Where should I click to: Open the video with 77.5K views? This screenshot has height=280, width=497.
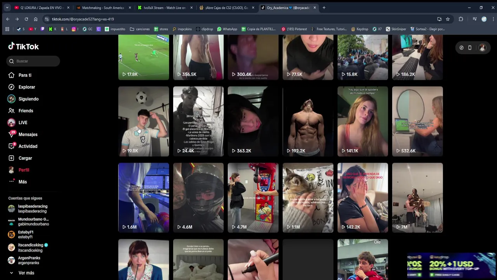pos(308,57)
